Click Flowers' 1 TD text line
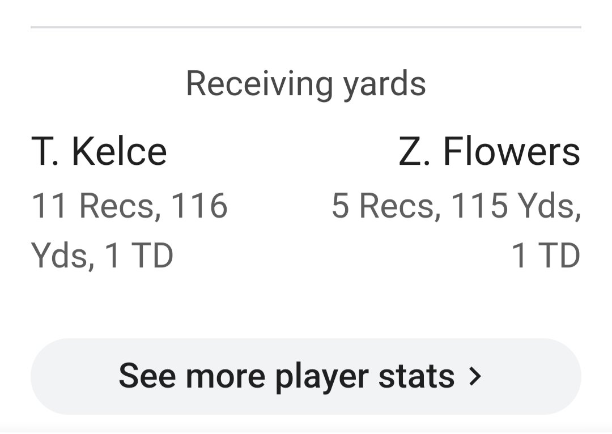Screen dimensions: 612x434 (546, 256)
